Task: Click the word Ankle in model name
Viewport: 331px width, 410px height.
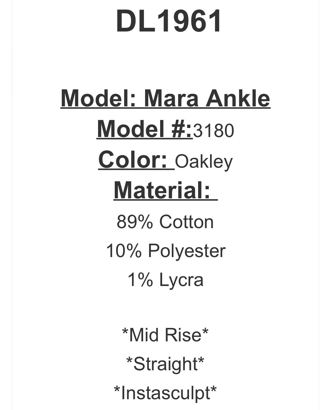Action: point(238,98)
